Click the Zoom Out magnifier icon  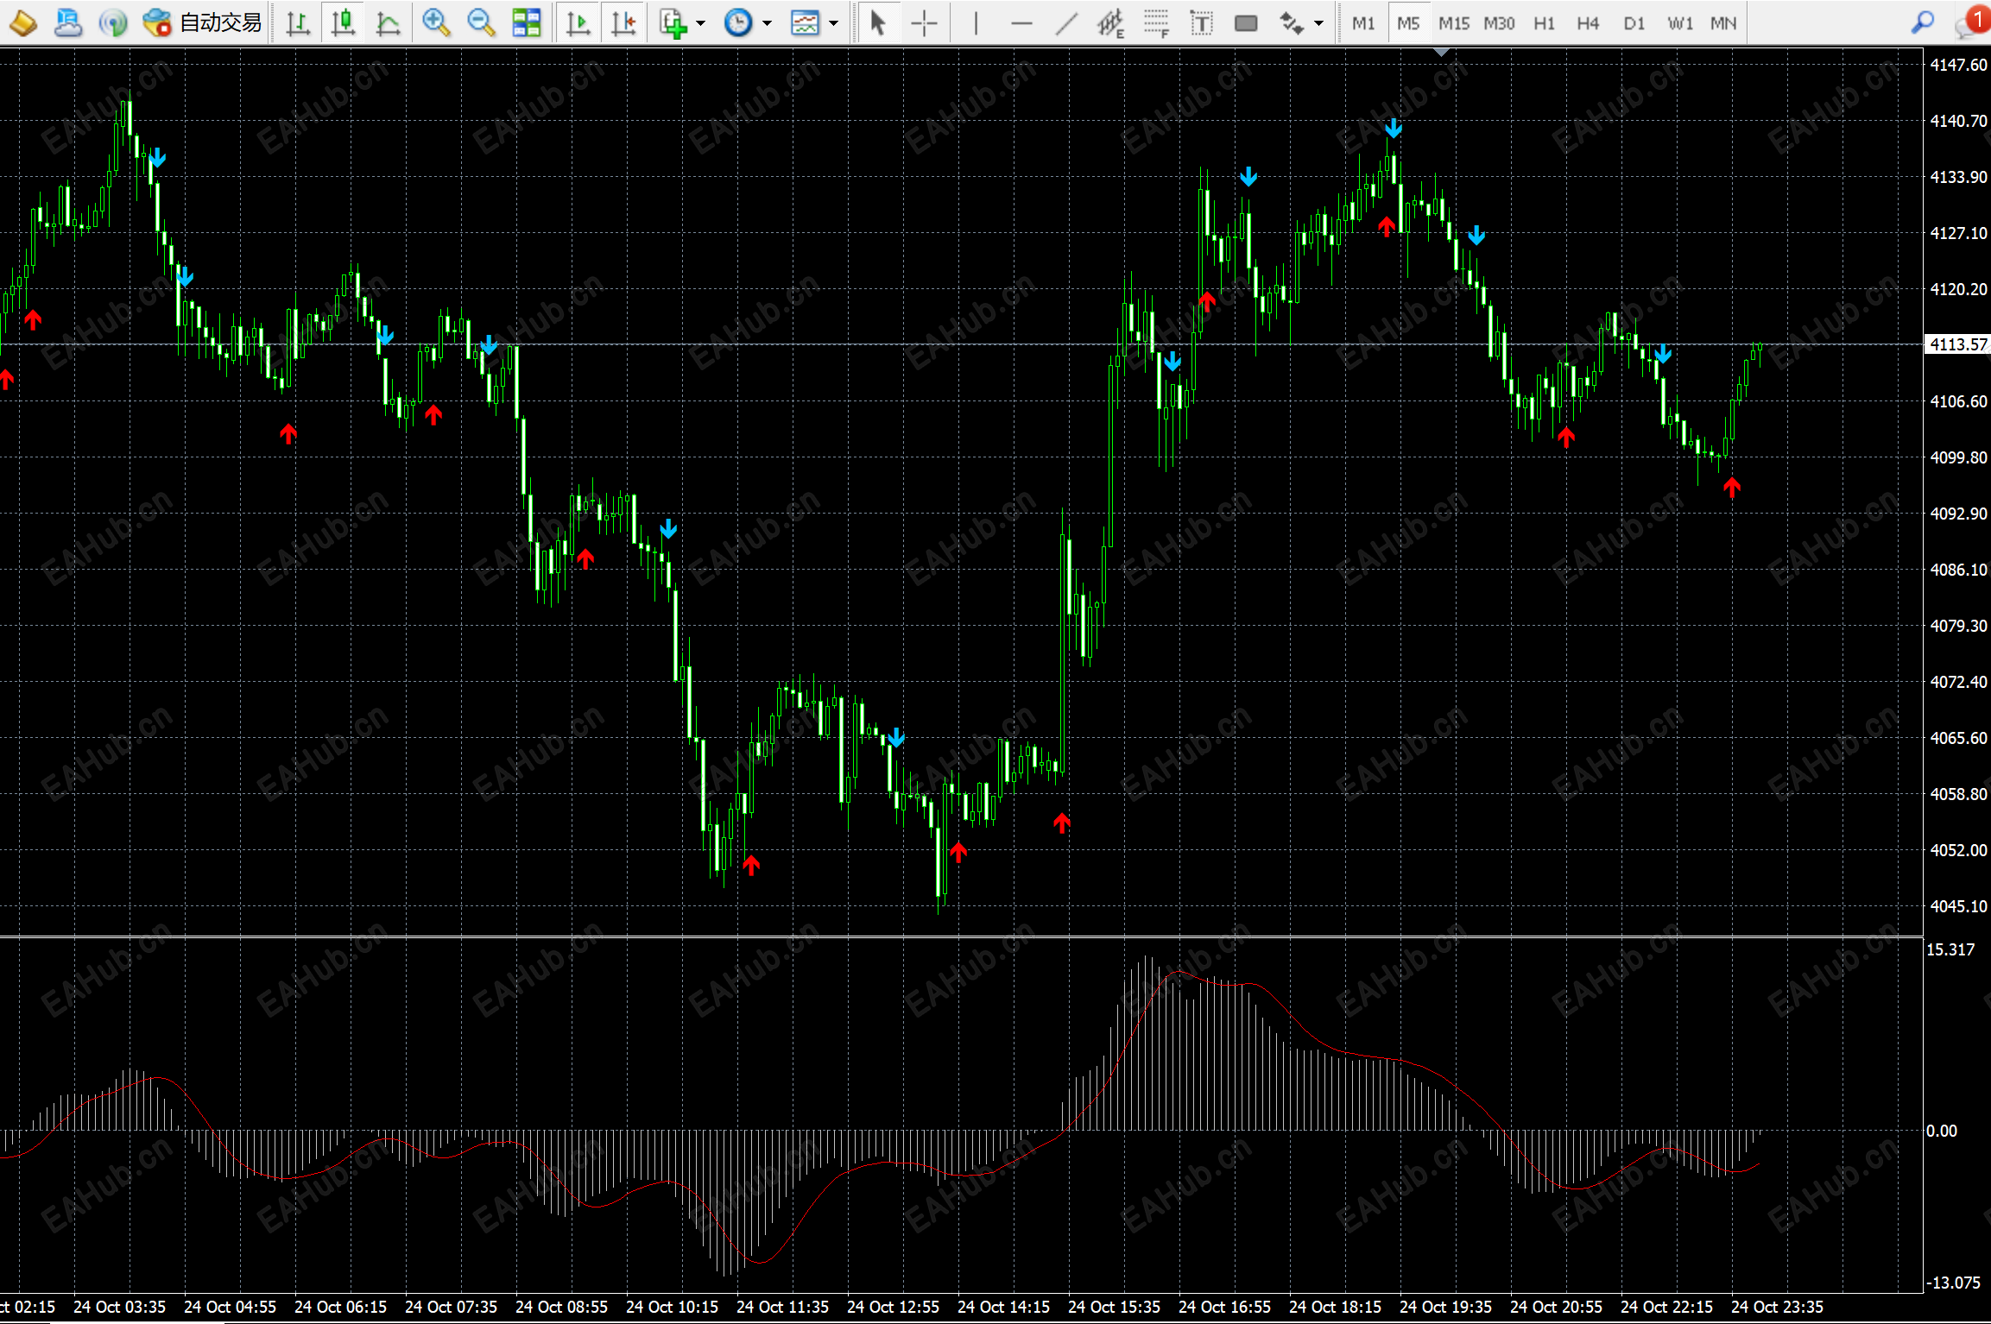481,23
